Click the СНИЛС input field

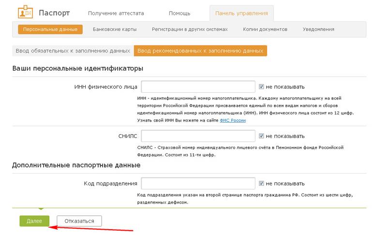198,136
